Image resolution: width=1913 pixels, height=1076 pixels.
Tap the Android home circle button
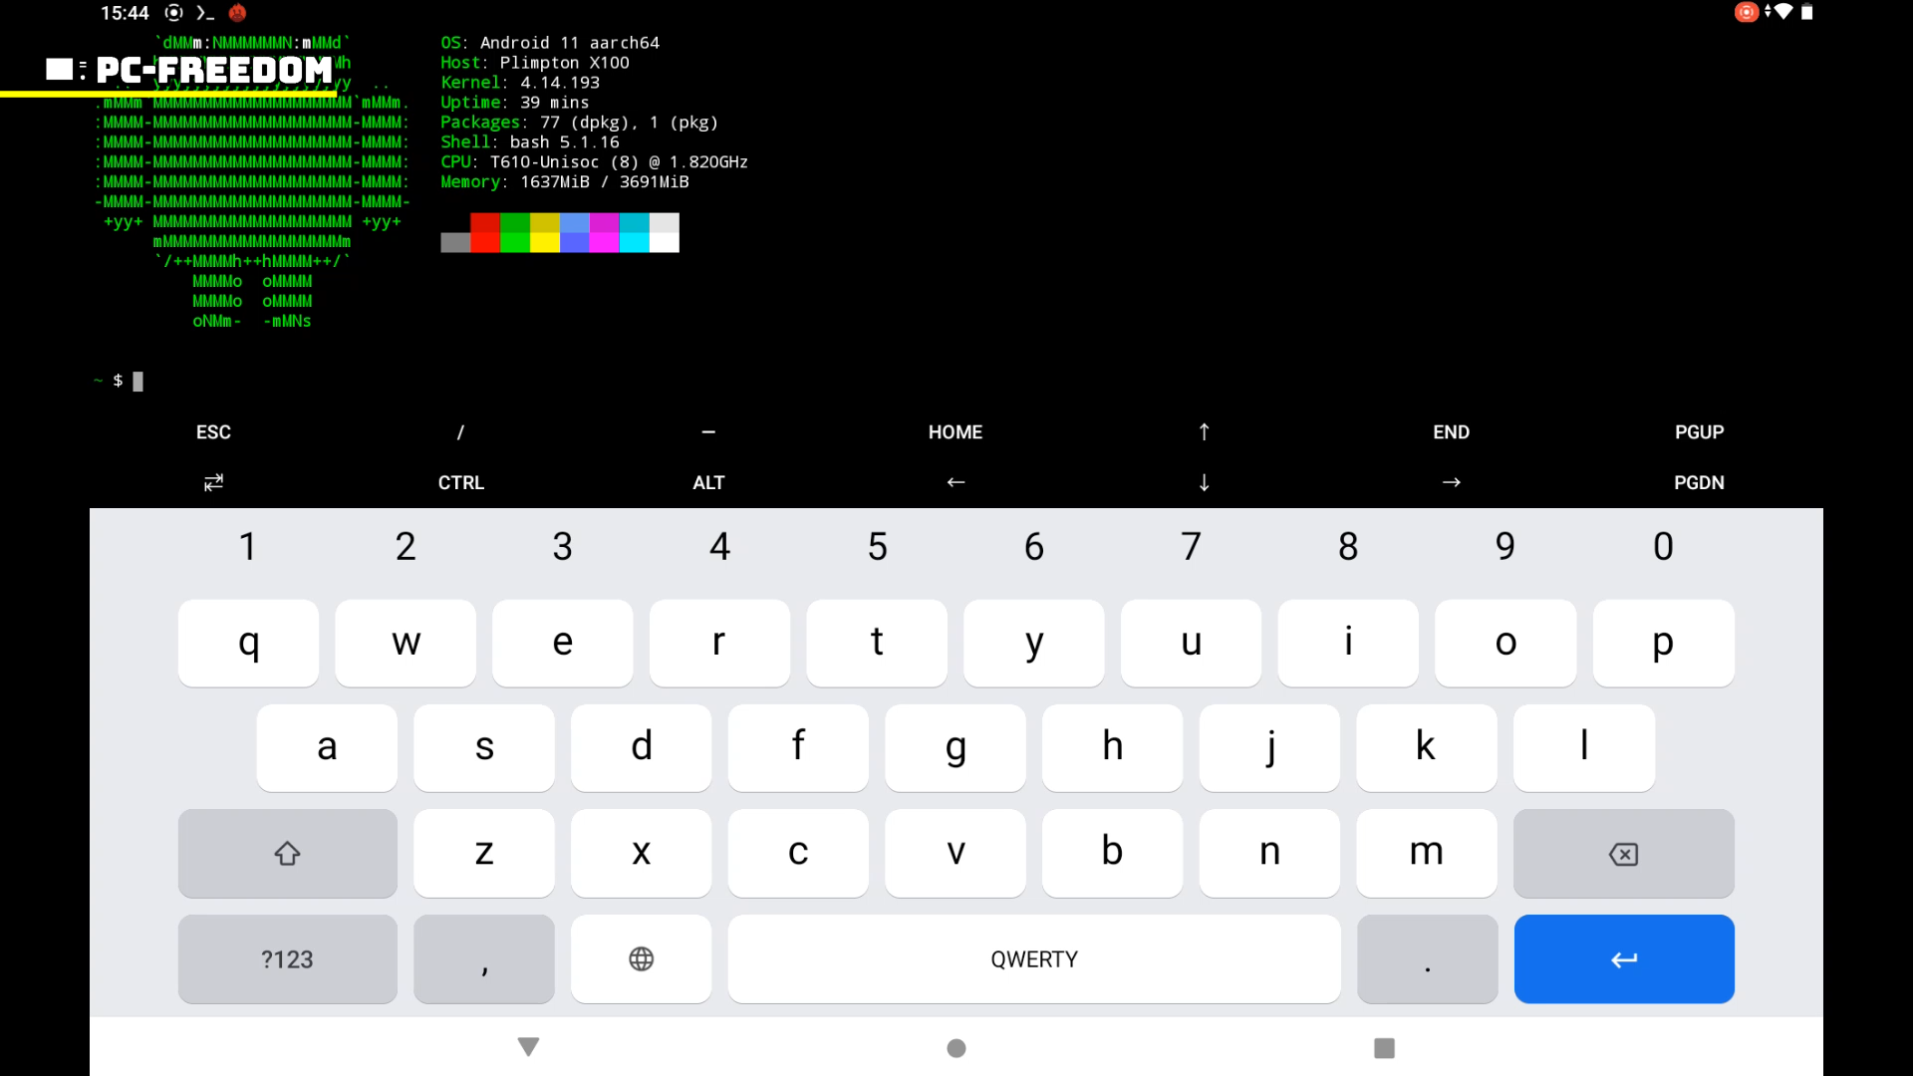point(956,1047)
